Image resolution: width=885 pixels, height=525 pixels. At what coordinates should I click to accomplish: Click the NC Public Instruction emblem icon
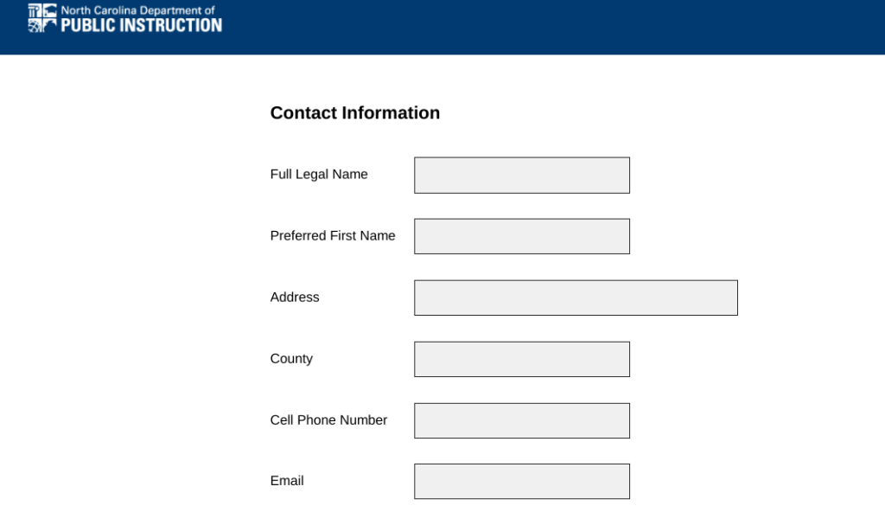[41, 18]
